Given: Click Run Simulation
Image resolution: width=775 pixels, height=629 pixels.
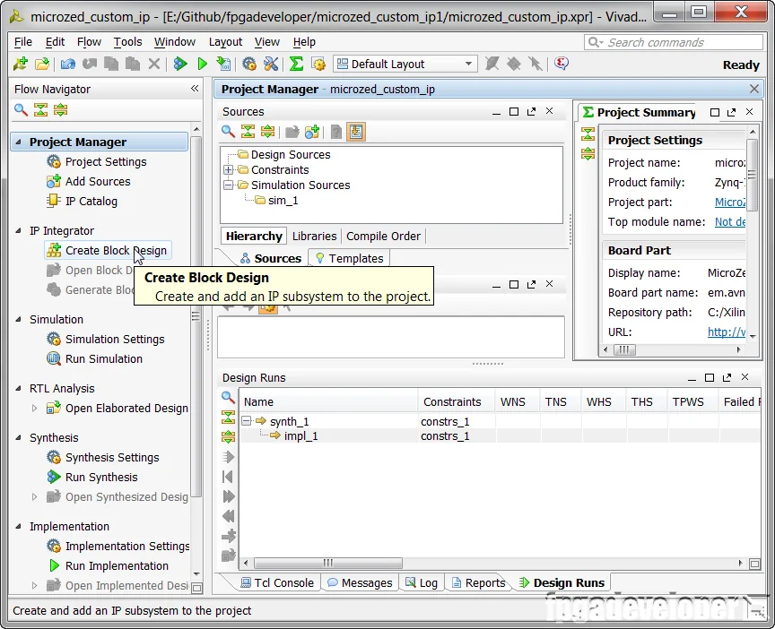Looking at the screenshot, I should [94, 359].
